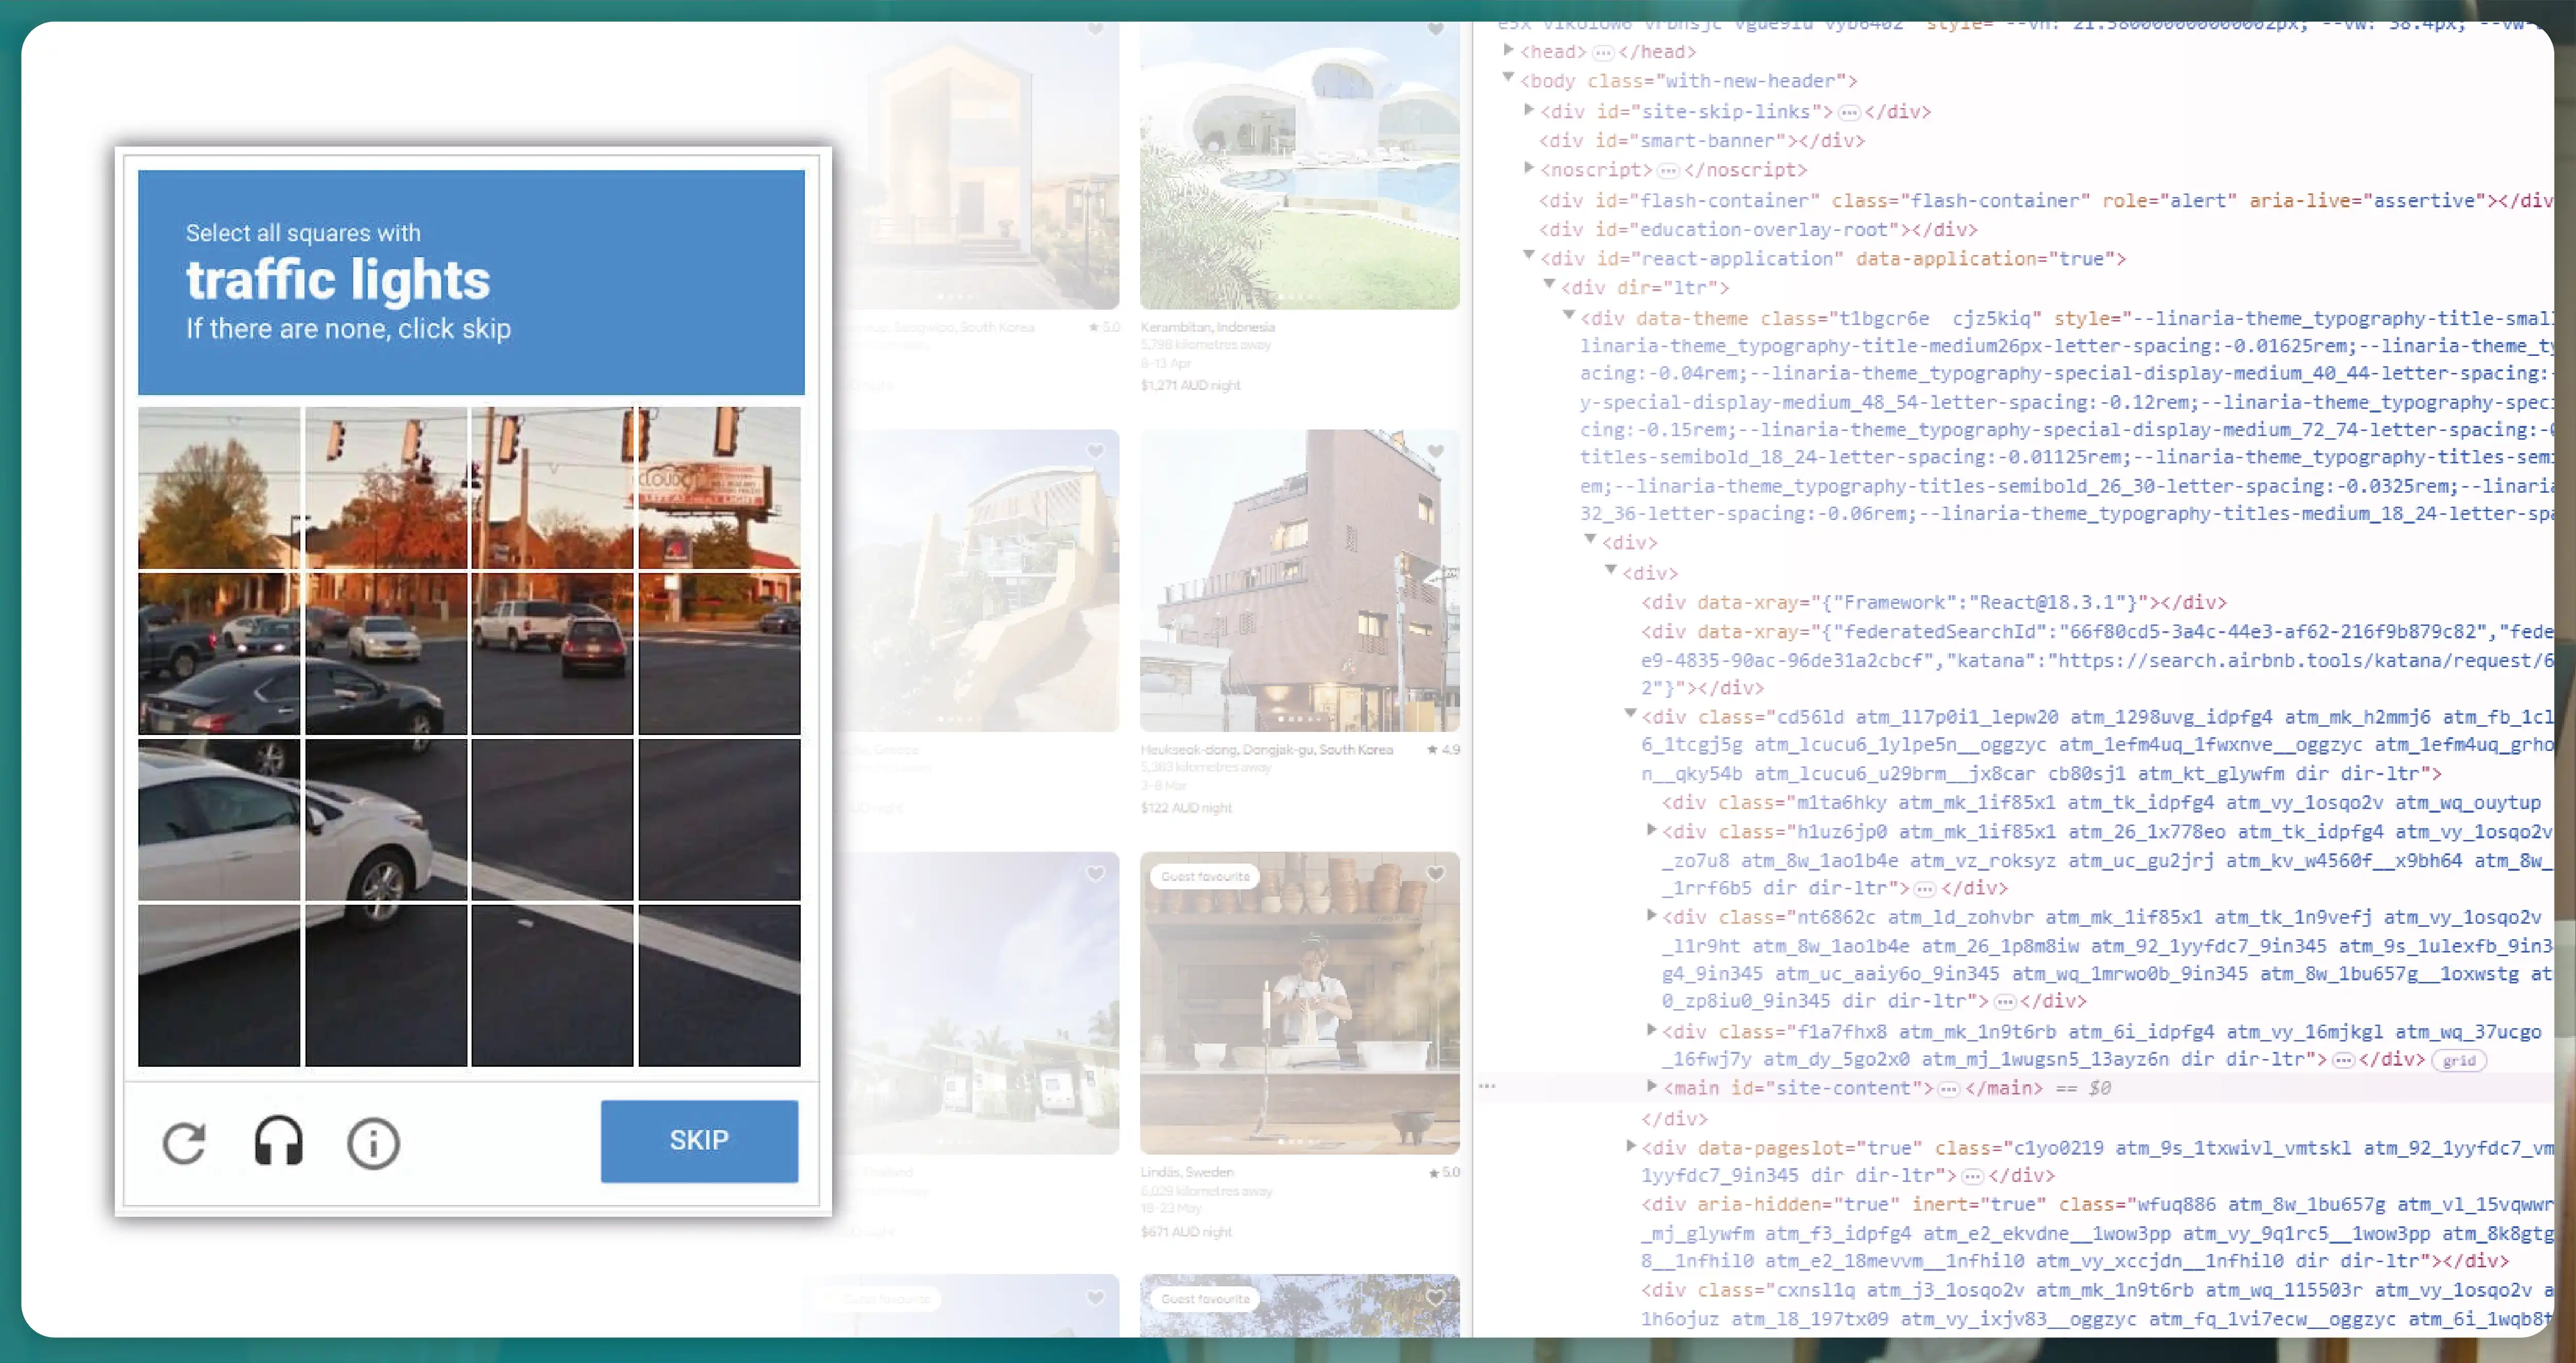Image resolution: width=2576 pixels, height=1363 pixels.
Task: Click the $122 AUD night price
Action: (1186, 808)
